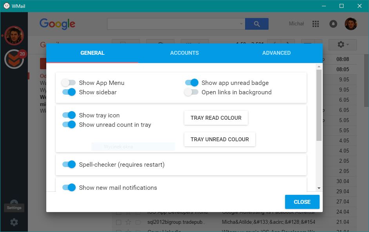Click the 27.04 email date
Viewport: 369px width, 232px height.
coord(343,201)
